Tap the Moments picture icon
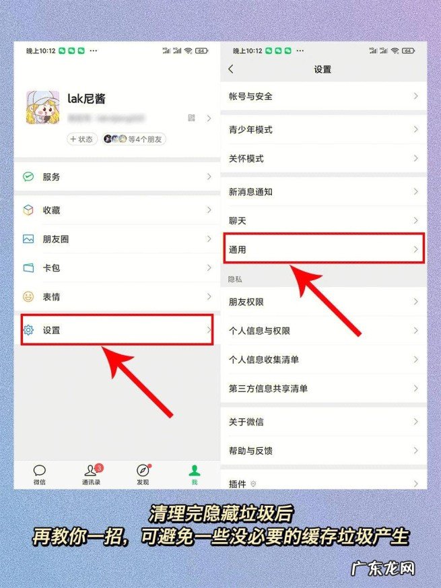The image size is (441, 588). tap(28, 239)
